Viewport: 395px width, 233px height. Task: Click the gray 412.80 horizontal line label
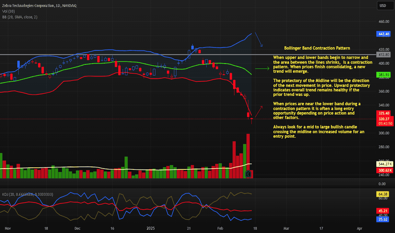tap(384, 54)
